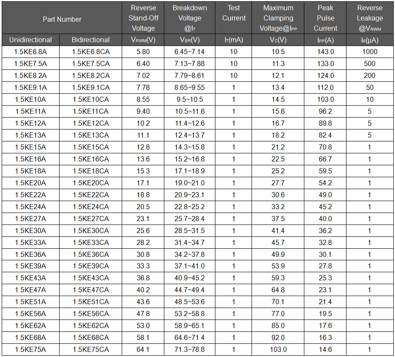The width and height of the screenshot is (395, 357).
Task: Click the Reverse Leakage header cell
Action: pyautogui.click(x=369, y=18)
